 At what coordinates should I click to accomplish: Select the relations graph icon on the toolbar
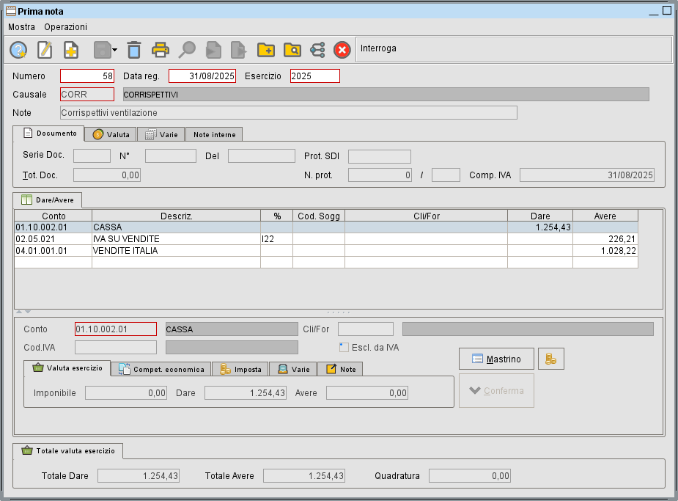pyautogui.click(x=317, y=50)
